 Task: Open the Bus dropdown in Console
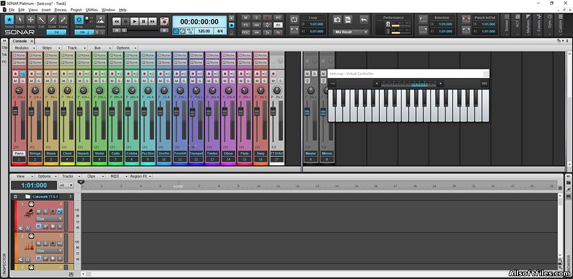(x=100, y=48)
